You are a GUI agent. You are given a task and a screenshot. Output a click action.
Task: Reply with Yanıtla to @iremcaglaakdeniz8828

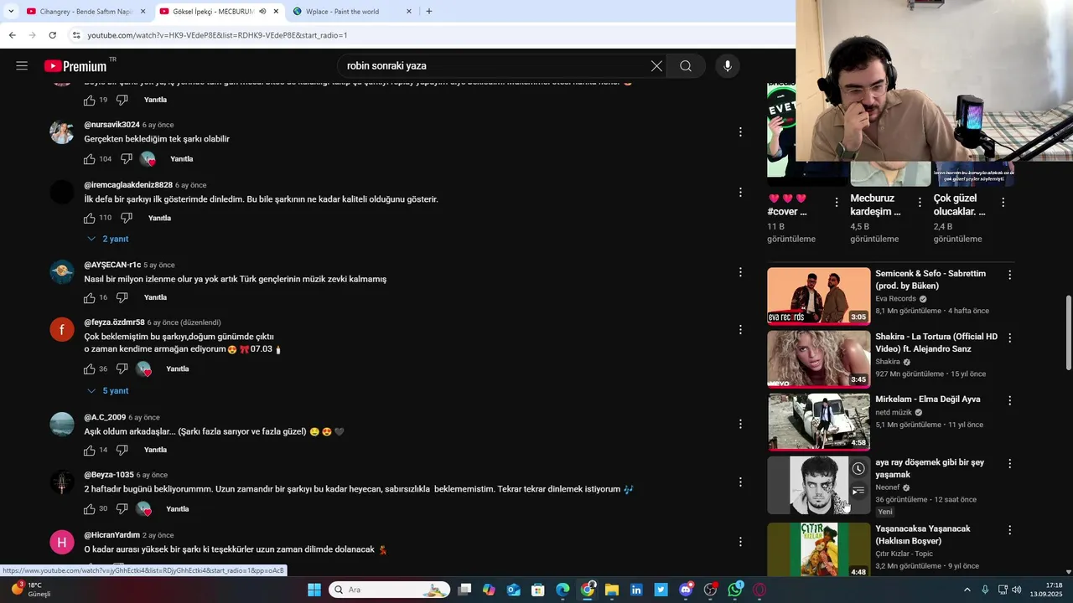point(159,218)
